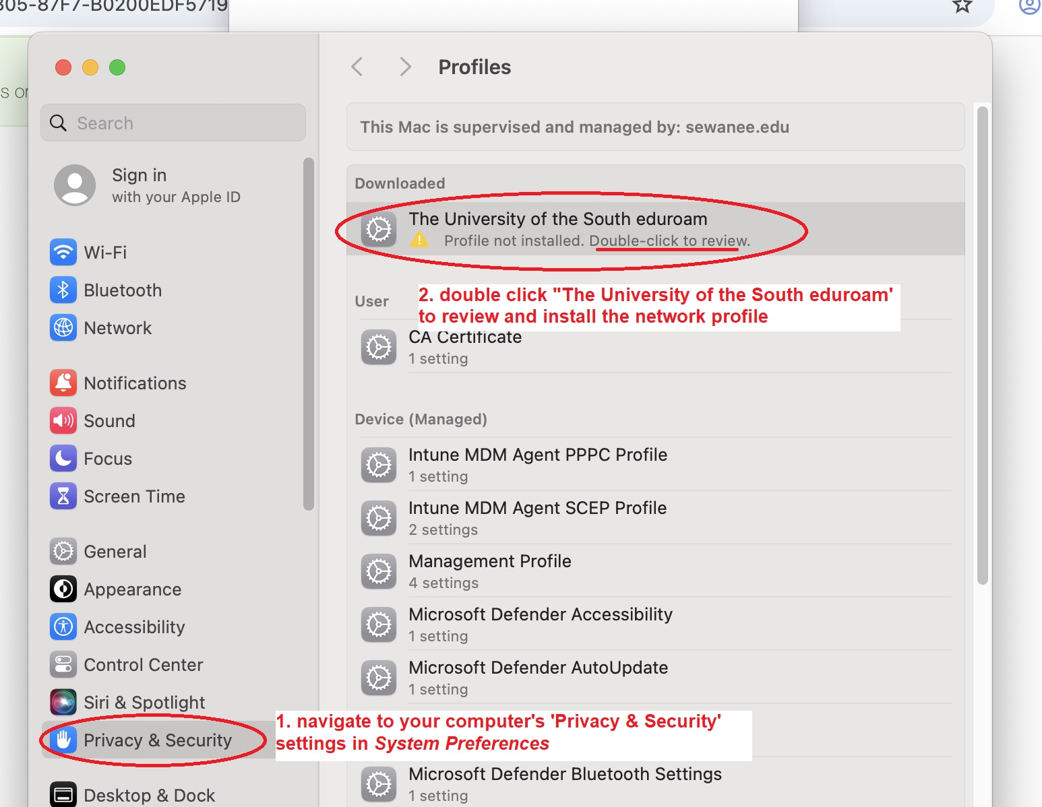This screenshot has width=1042, height=807.
Task: Click the eduroam profile gear icon
Action: pyautogui.click(x=379, y=230)
